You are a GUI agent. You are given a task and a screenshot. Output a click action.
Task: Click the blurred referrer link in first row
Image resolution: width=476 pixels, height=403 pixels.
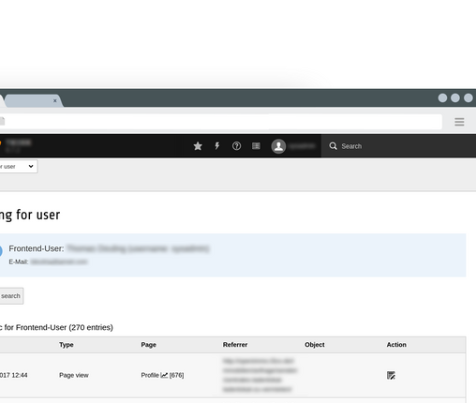[260, 375]
